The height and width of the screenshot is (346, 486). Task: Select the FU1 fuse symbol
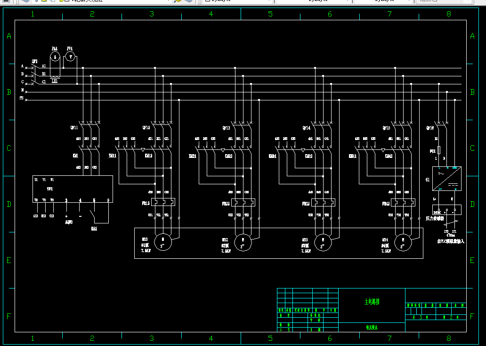point(438,150)
